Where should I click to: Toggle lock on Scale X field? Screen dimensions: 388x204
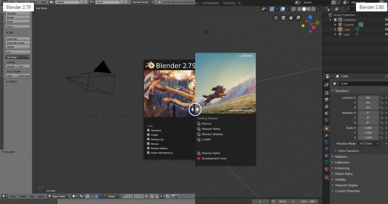click(382, 128)
